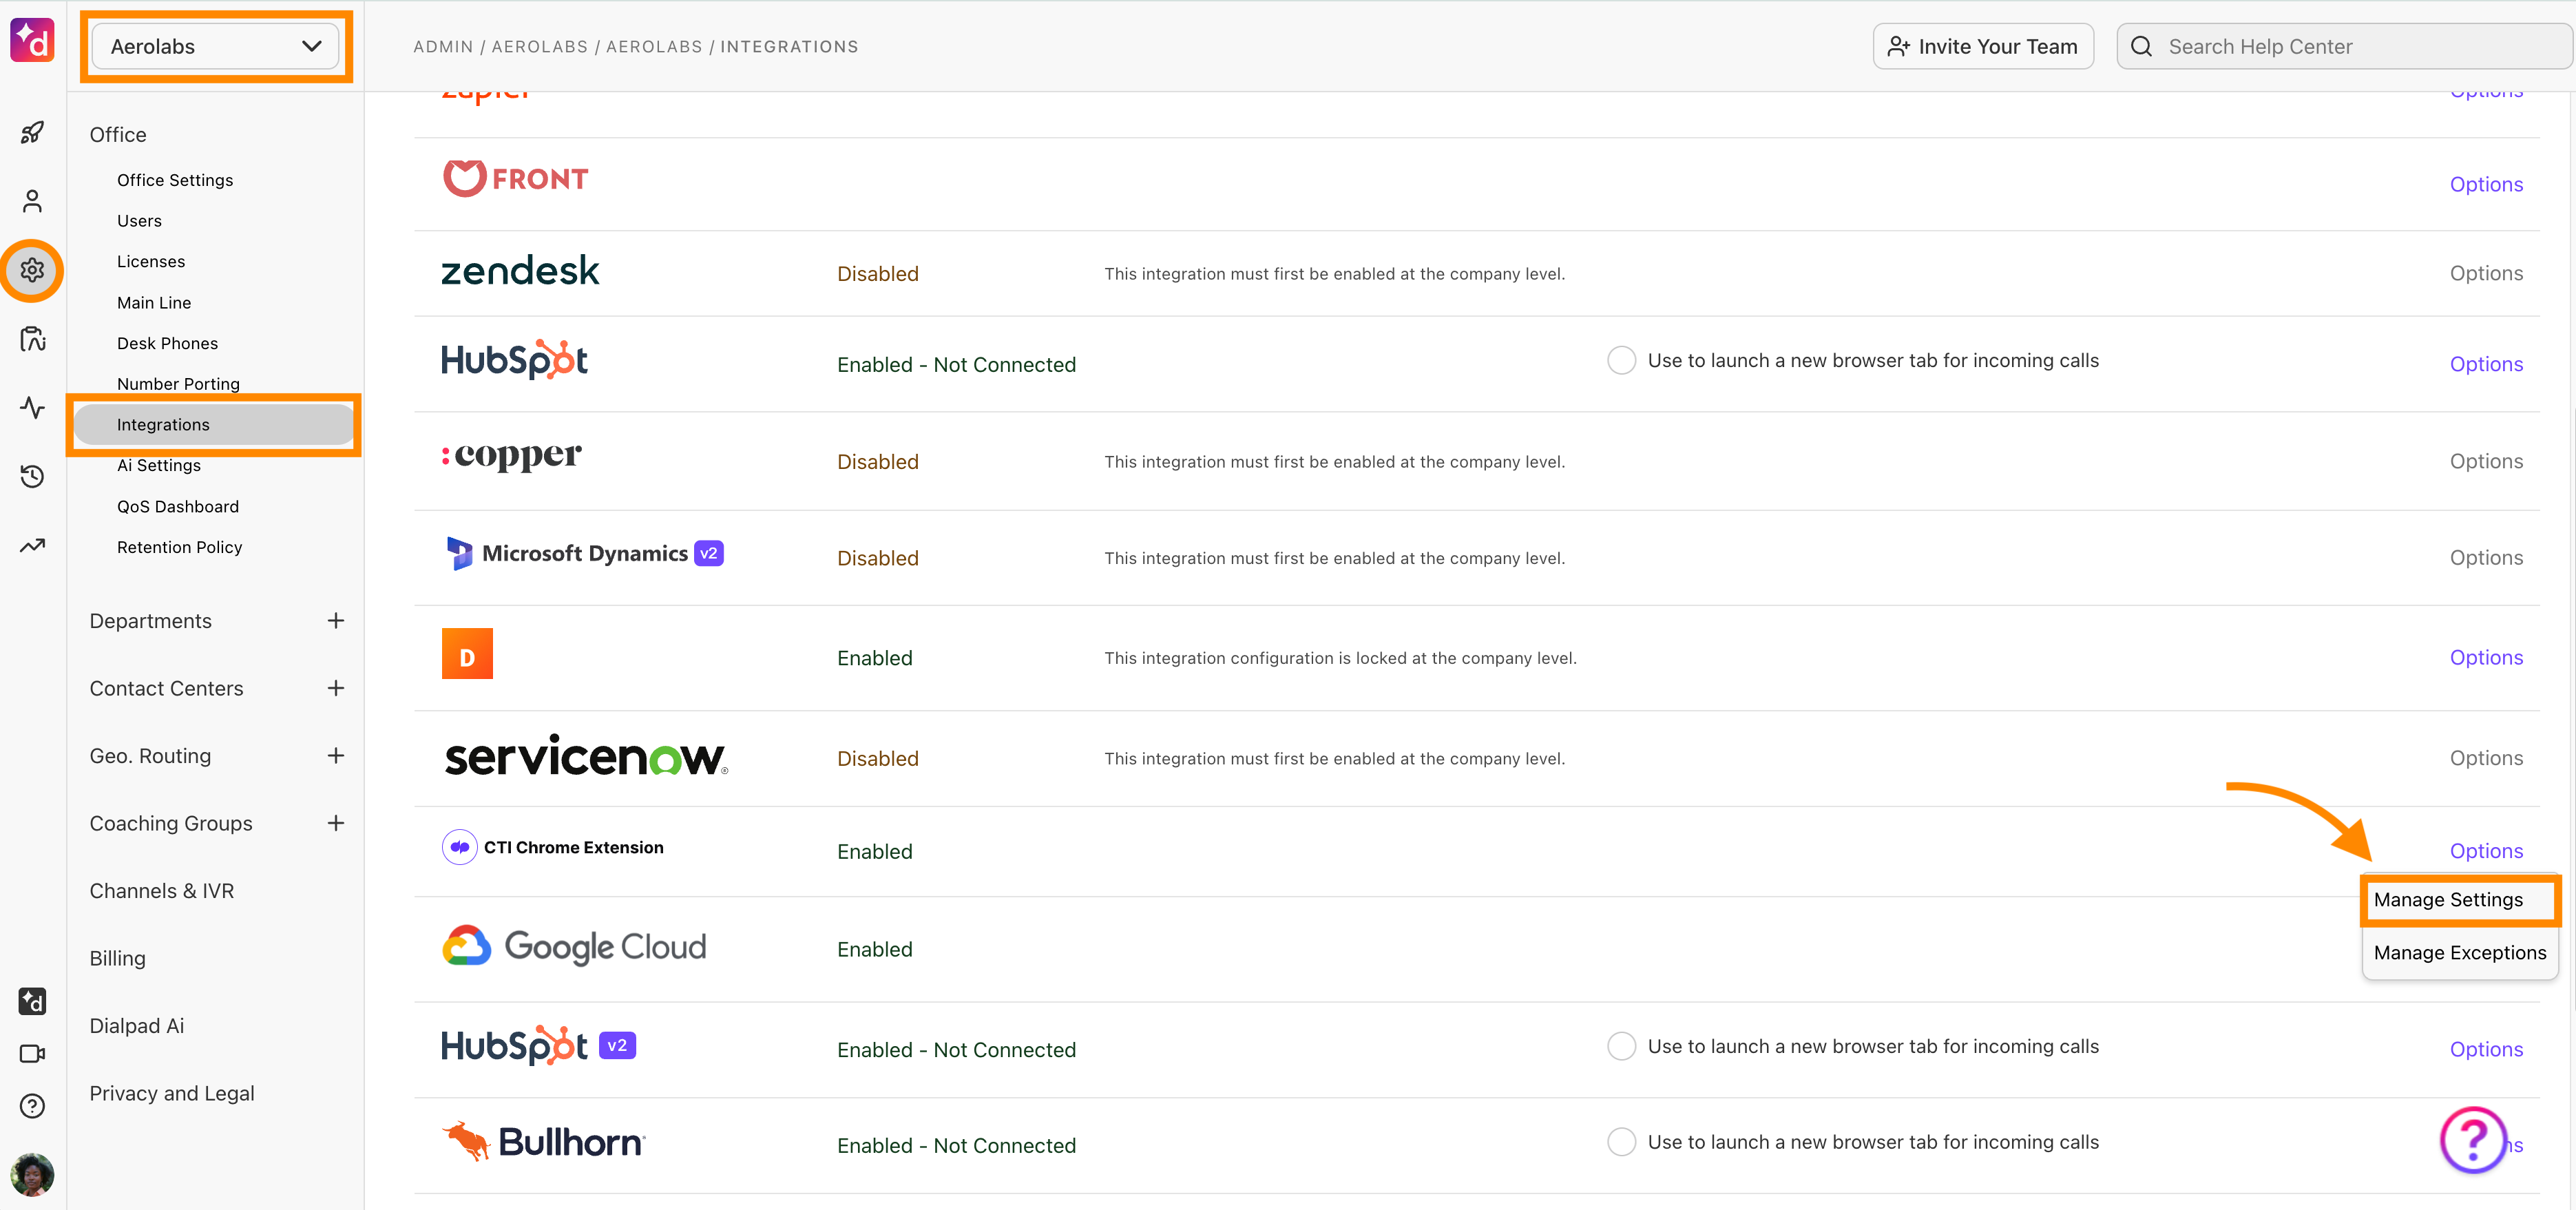The image size is (2576, 1210).
Task: Open Options for first HubSpot integration
Action: pos(2486,364)
